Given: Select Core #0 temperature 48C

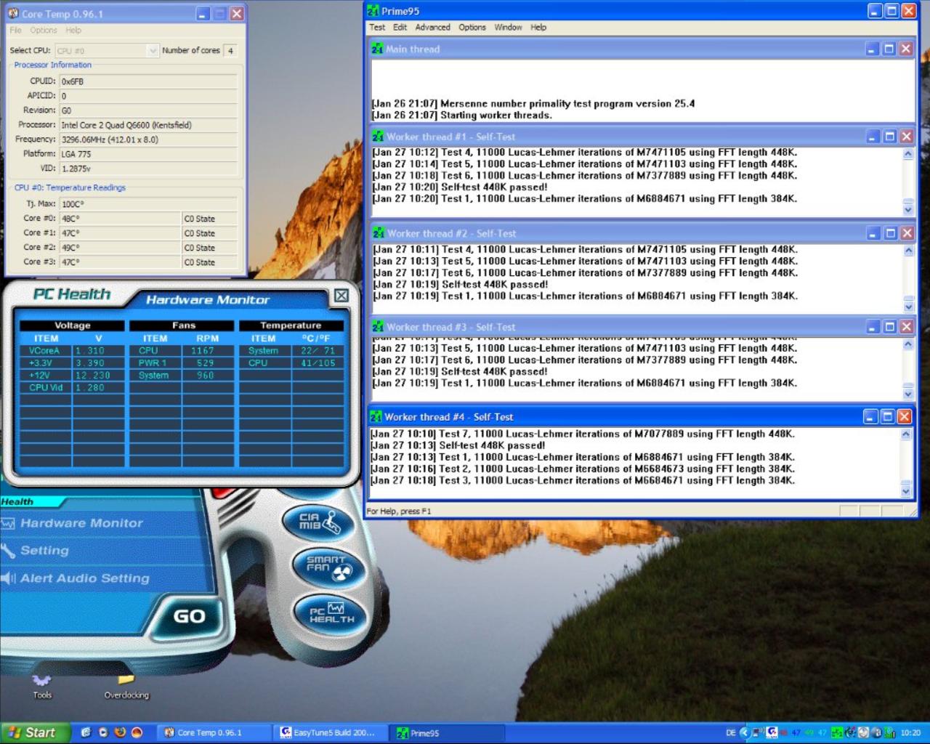Looking at the screenshot, I should 120,219.
